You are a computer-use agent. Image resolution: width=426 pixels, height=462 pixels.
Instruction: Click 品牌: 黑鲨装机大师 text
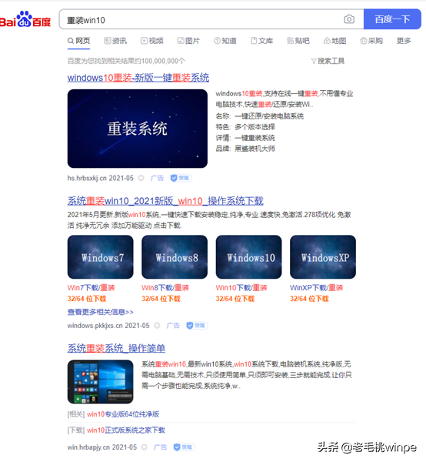tap(245, 149)
